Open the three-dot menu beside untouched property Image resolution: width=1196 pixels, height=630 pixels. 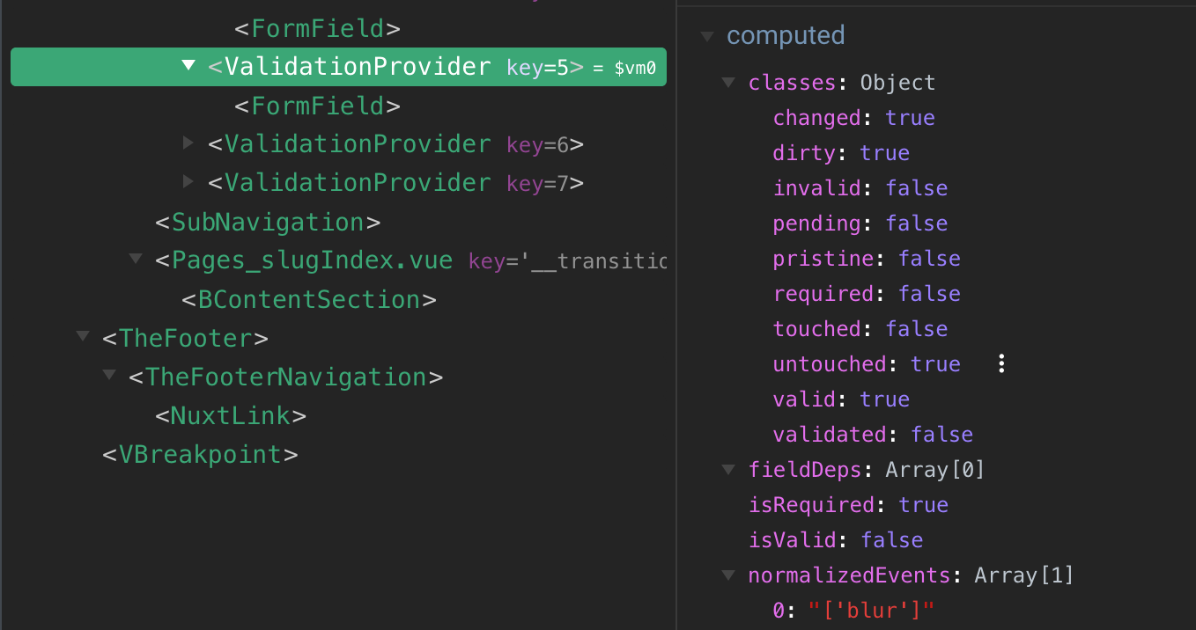1001,363
